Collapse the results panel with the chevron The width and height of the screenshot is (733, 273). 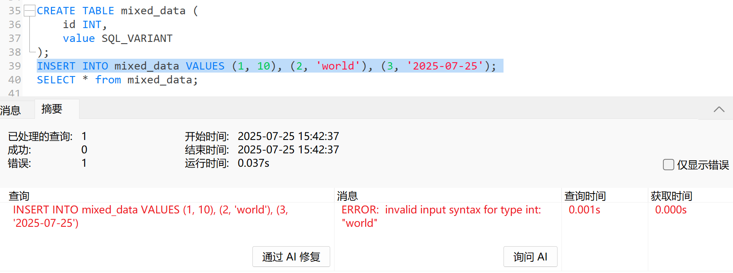719,109
